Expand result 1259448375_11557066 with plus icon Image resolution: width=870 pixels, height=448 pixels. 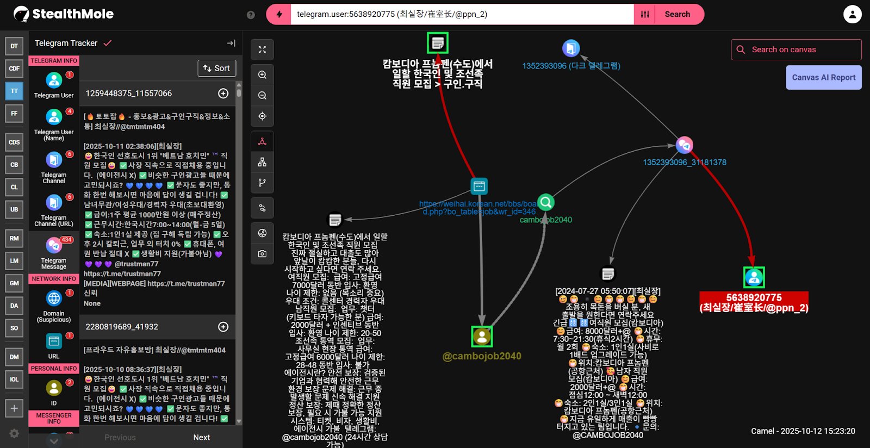tap(223, 94)
